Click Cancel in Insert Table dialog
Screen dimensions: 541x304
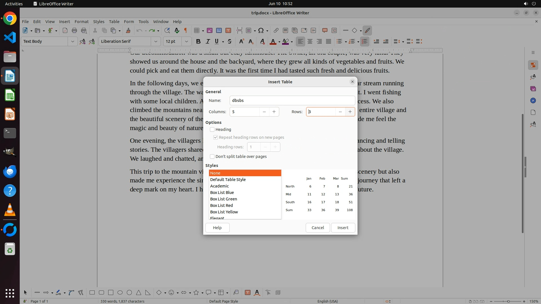[318, 228]
